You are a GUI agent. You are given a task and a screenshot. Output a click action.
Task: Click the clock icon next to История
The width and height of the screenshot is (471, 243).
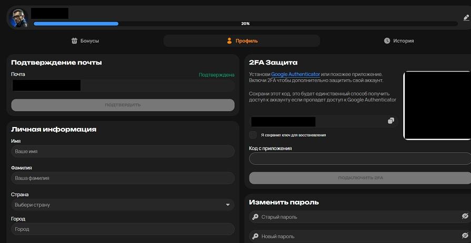click(387, 41)
